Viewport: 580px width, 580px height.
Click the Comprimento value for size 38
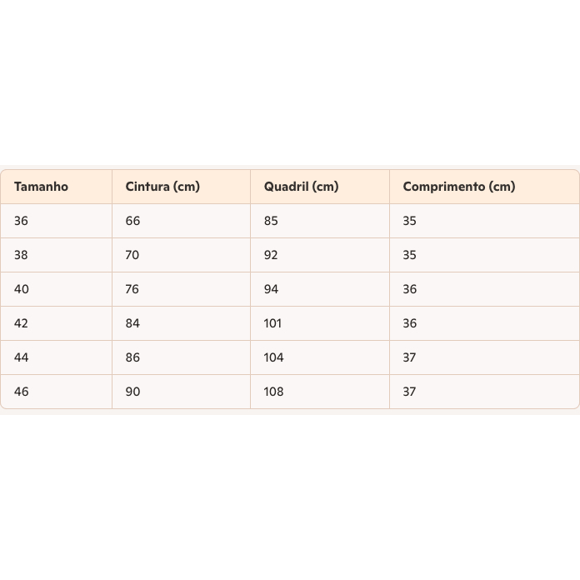(x=410, y=255)
